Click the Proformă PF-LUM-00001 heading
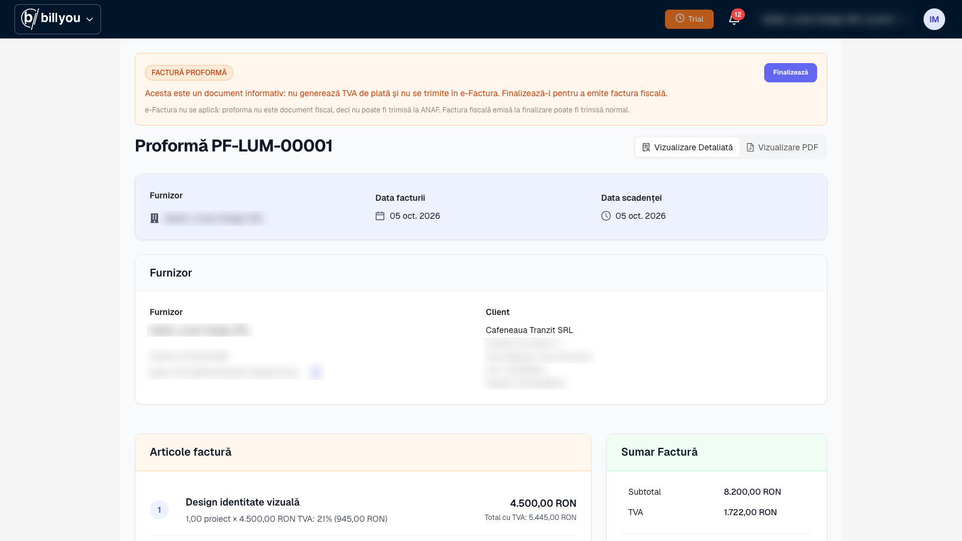The height and width of the screenshot is (541, 962). (233, 146)
